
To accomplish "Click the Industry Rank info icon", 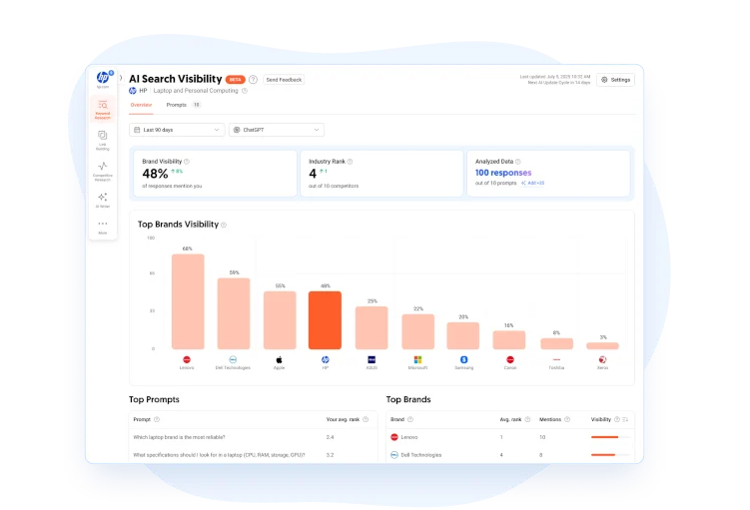I will click(350, 162).
